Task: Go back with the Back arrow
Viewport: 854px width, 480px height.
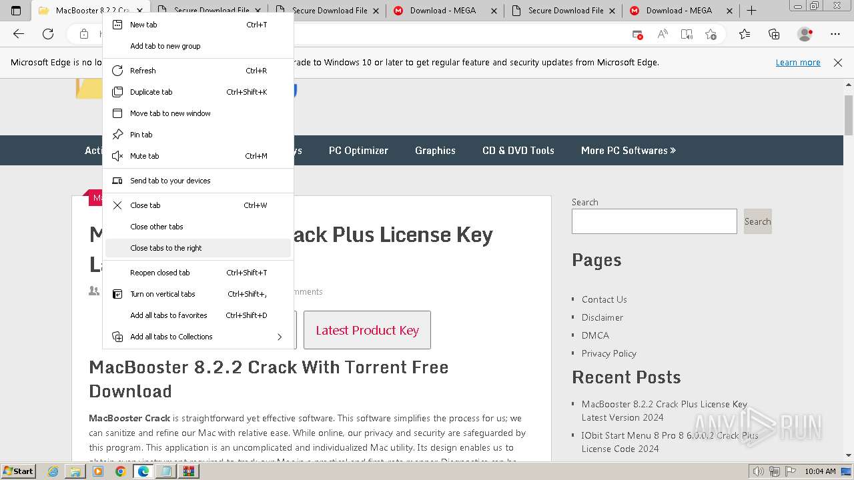Action: tap(19, 34)
